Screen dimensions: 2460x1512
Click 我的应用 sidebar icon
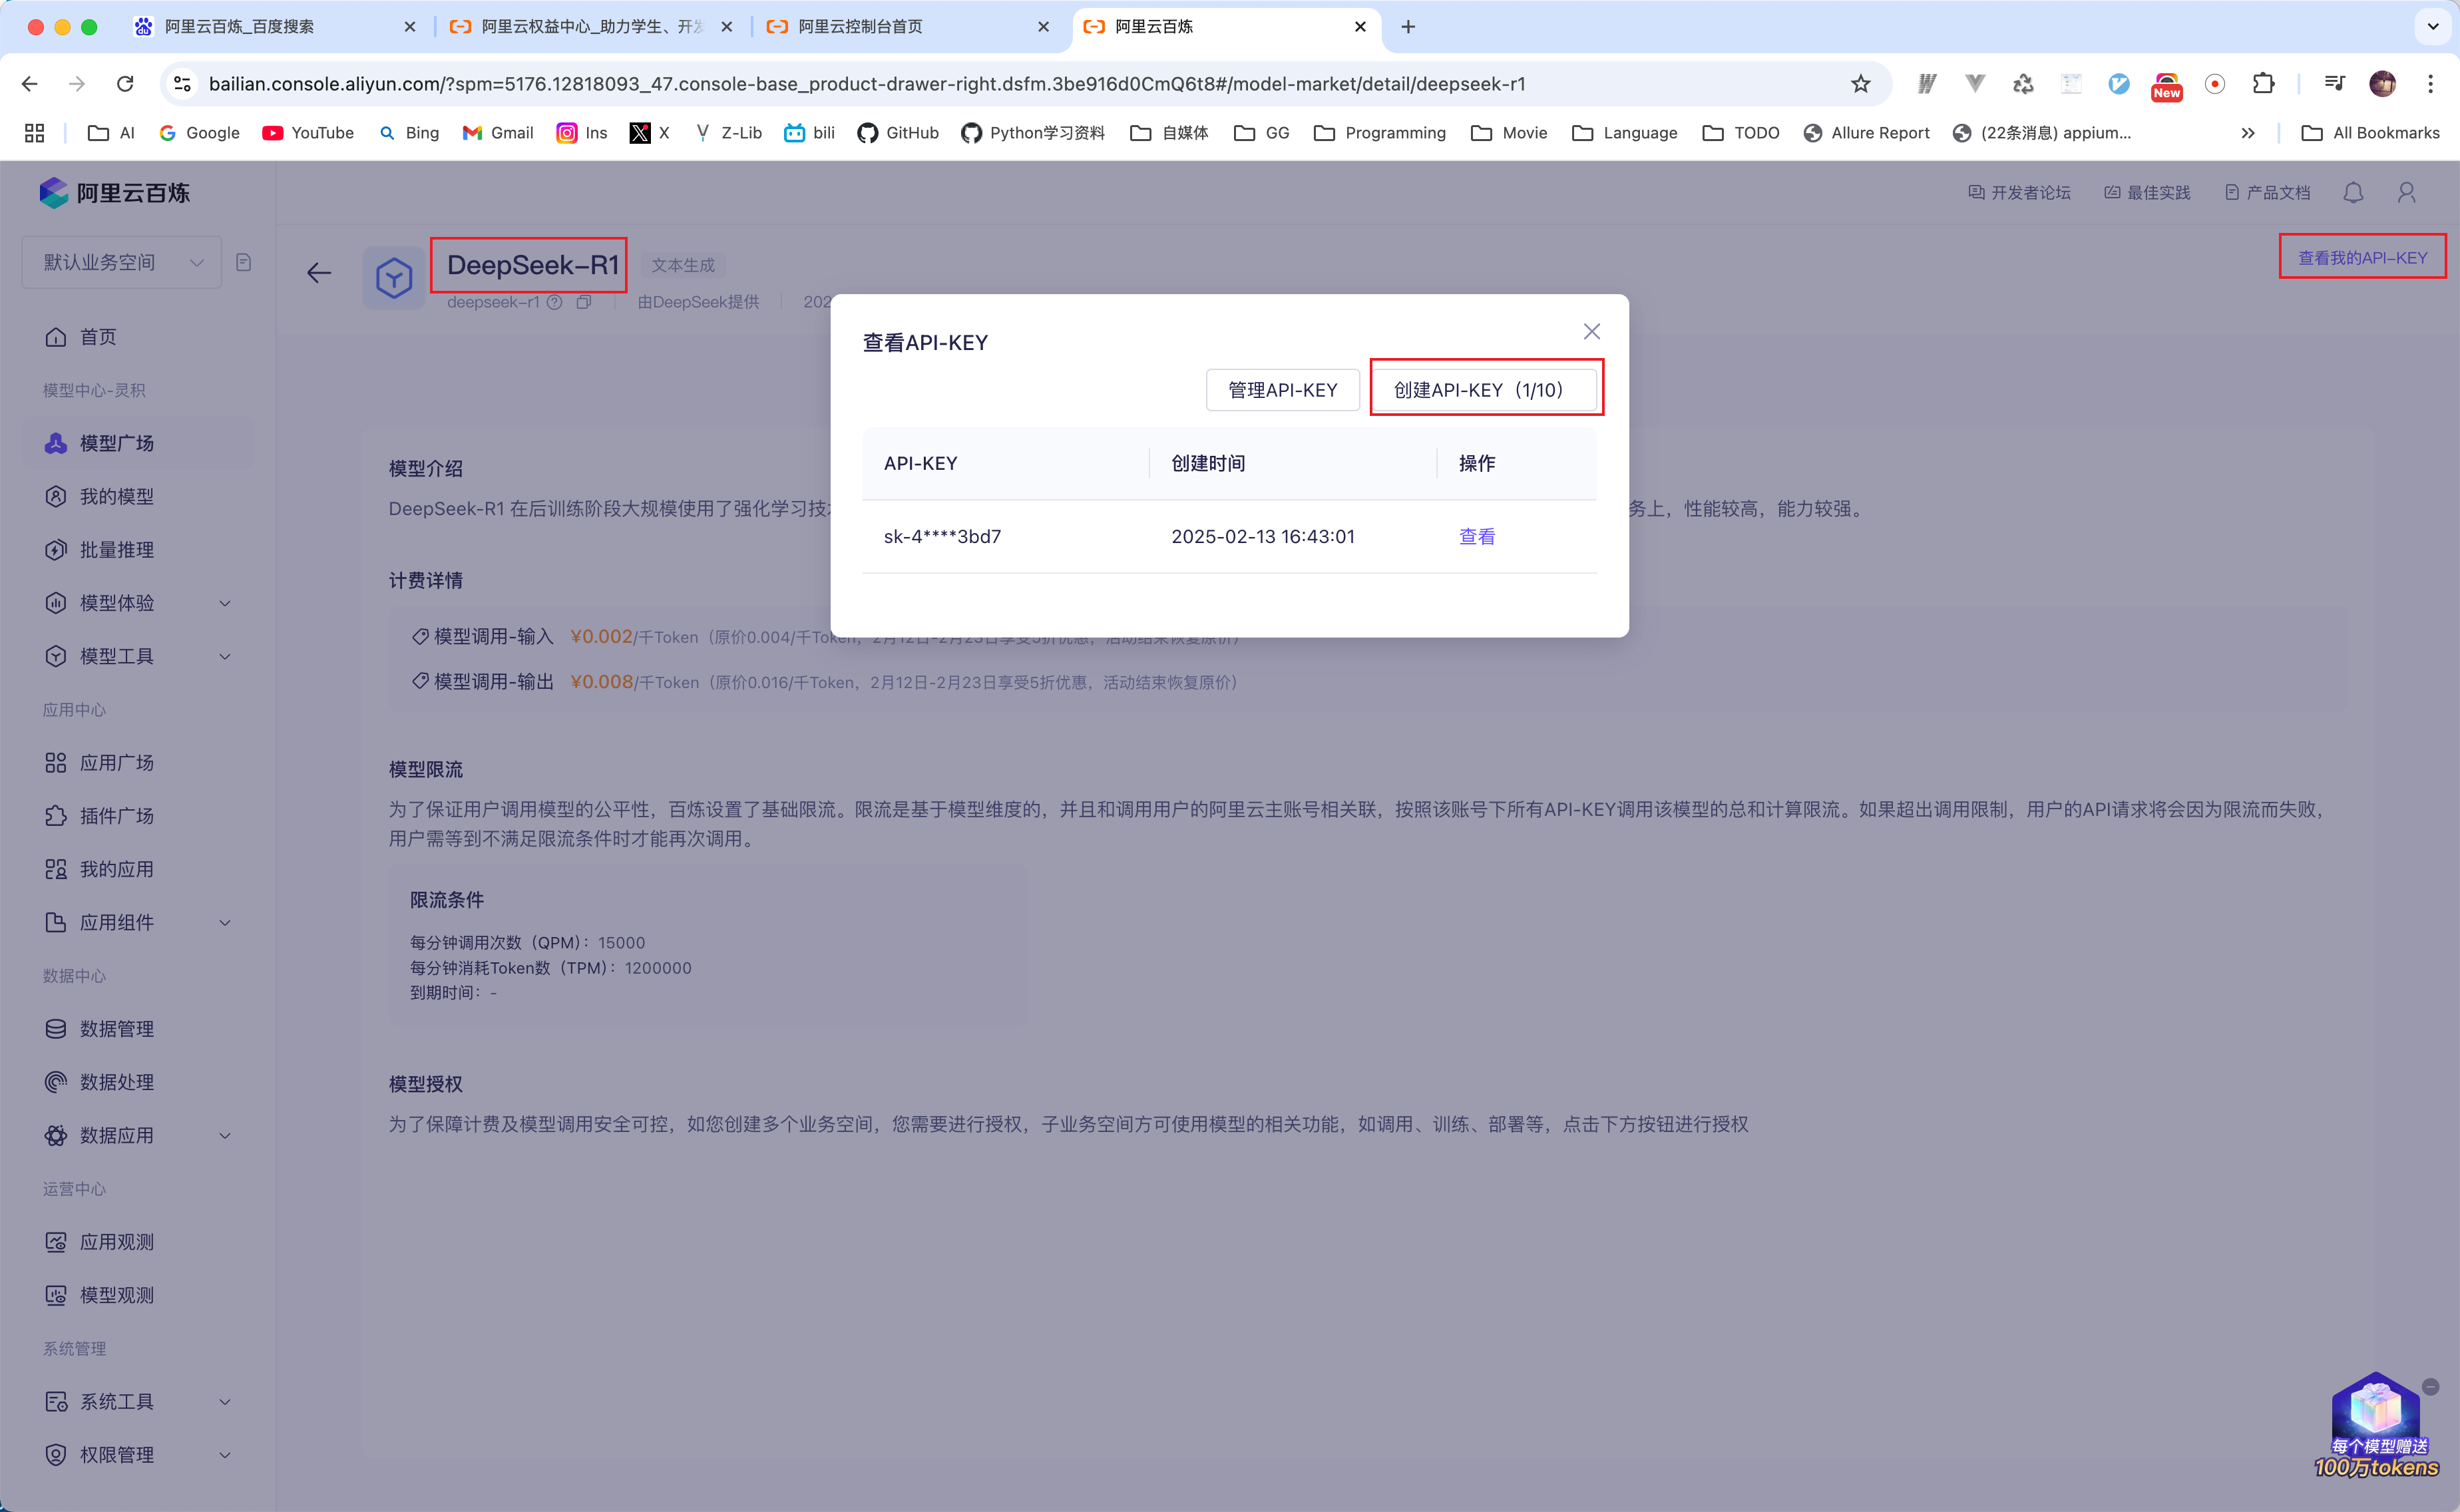56,869
